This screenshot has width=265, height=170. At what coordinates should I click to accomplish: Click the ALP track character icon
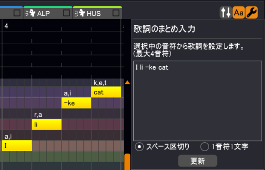pos(31,13)
